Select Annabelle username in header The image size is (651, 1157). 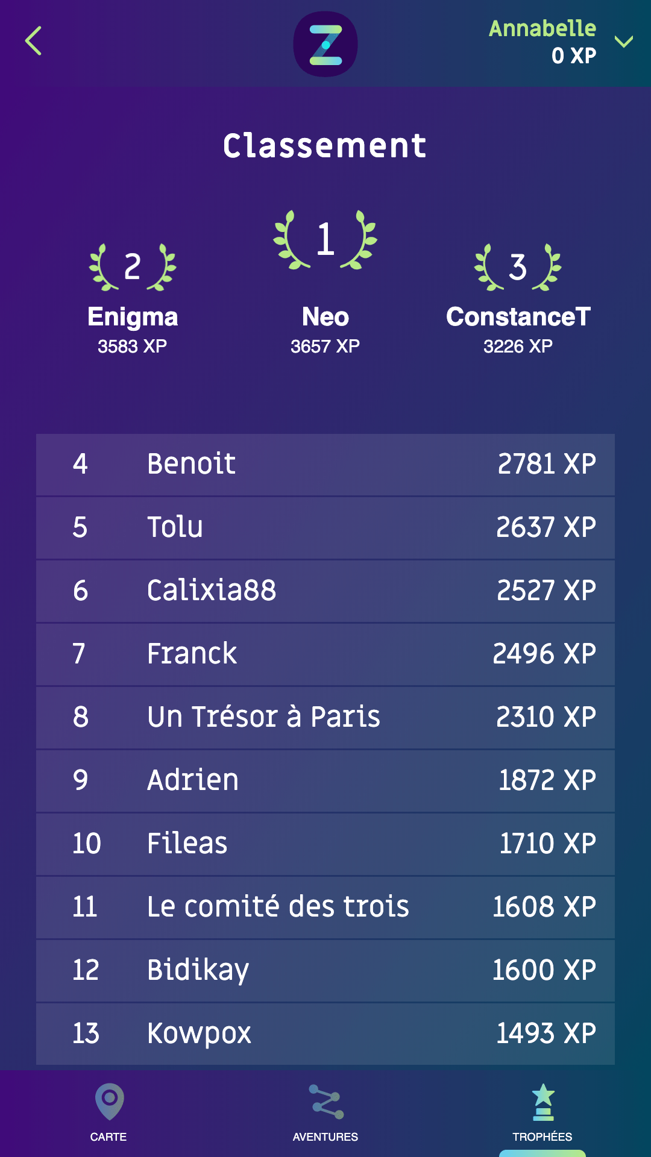point(542,28)
